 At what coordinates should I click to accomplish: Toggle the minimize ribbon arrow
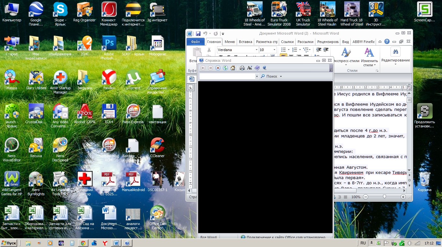[x=380, y=42]
